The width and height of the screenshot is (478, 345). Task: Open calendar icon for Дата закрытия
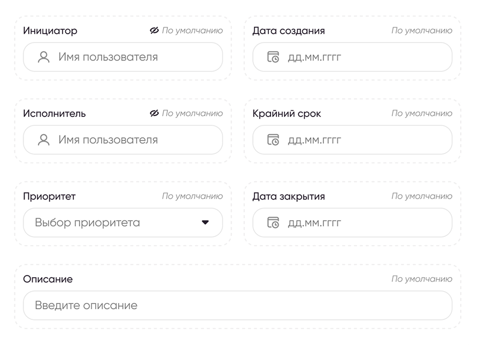[x=273, y=223]
